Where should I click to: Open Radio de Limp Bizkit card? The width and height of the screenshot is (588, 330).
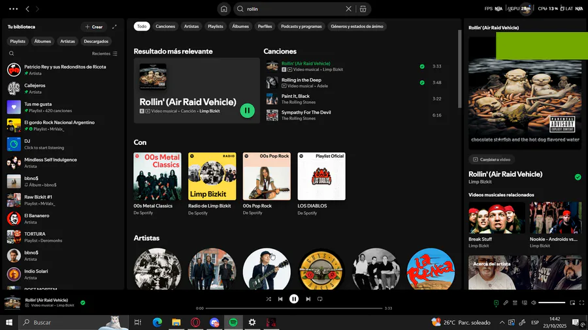click(212, 184)
